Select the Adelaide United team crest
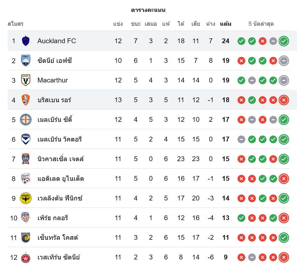297x272 pixels. (x=26, y=179)
